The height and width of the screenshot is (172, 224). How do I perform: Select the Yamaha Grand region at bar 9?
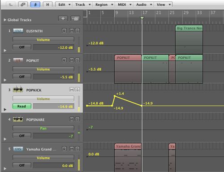click(128, 158)
